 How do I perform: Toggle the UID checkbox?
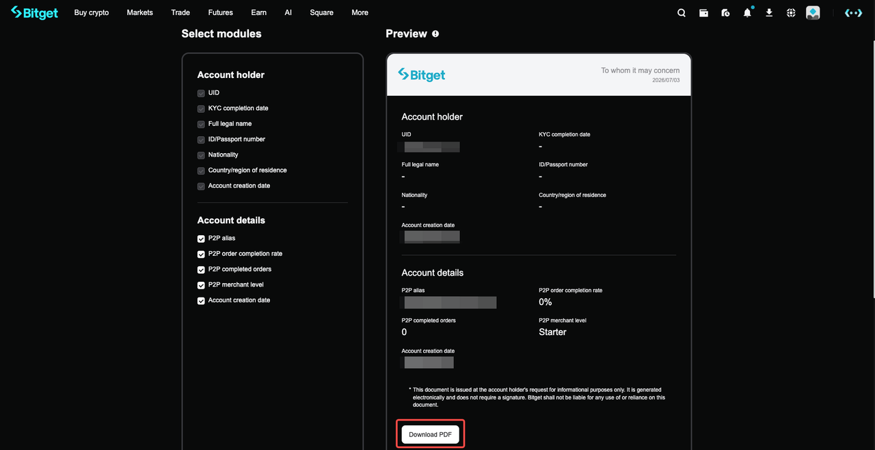pos(201,93)
